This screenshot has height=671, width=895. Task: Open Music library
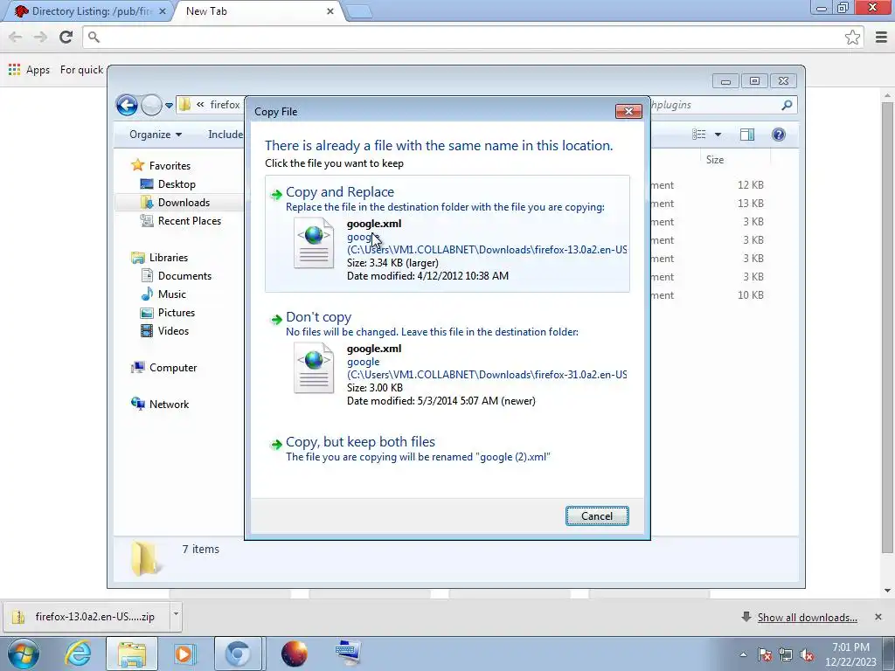click(172, 294)
